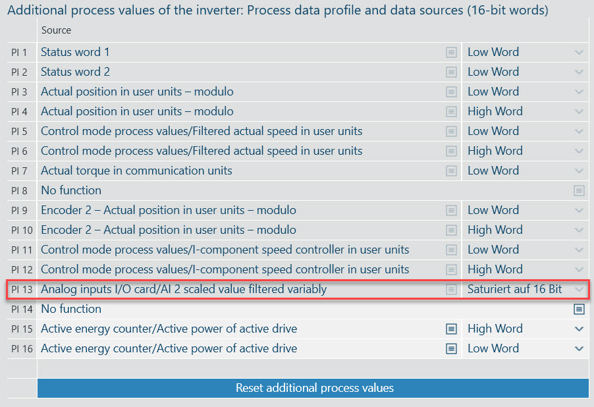Click source icon in PI 13 row
This screenshot has height=407, width=594.
click(x=451, y=289)
